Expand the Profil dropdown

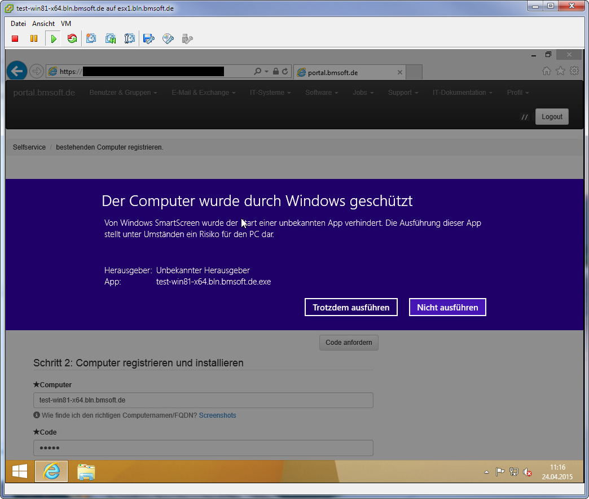(x=518, y=93)
